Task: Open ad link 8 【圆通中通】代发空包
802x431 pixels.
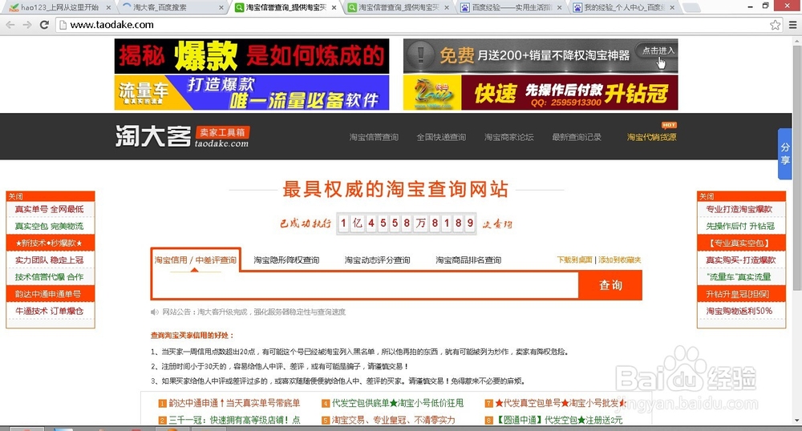Action: 558,420
